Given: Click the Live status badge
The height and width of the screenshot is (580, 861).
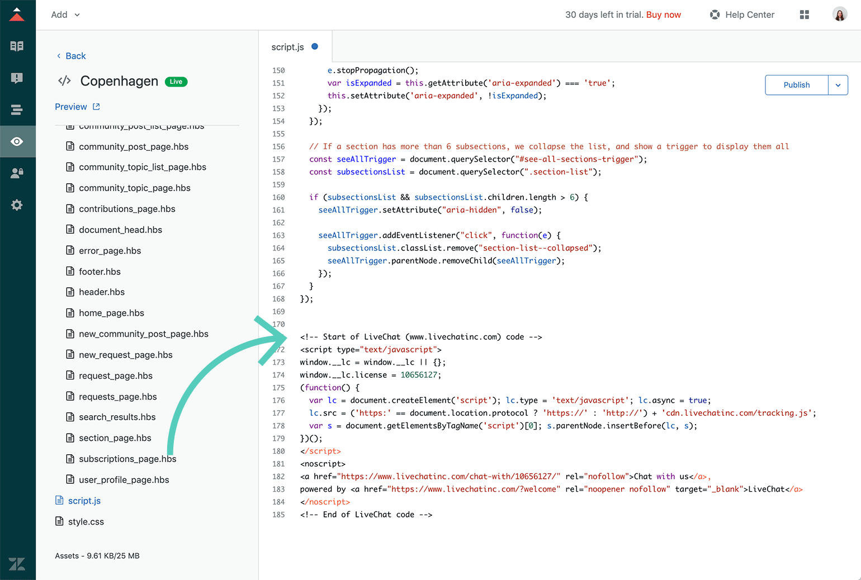Looking at the screenshot, I should (x=176, y=82).
